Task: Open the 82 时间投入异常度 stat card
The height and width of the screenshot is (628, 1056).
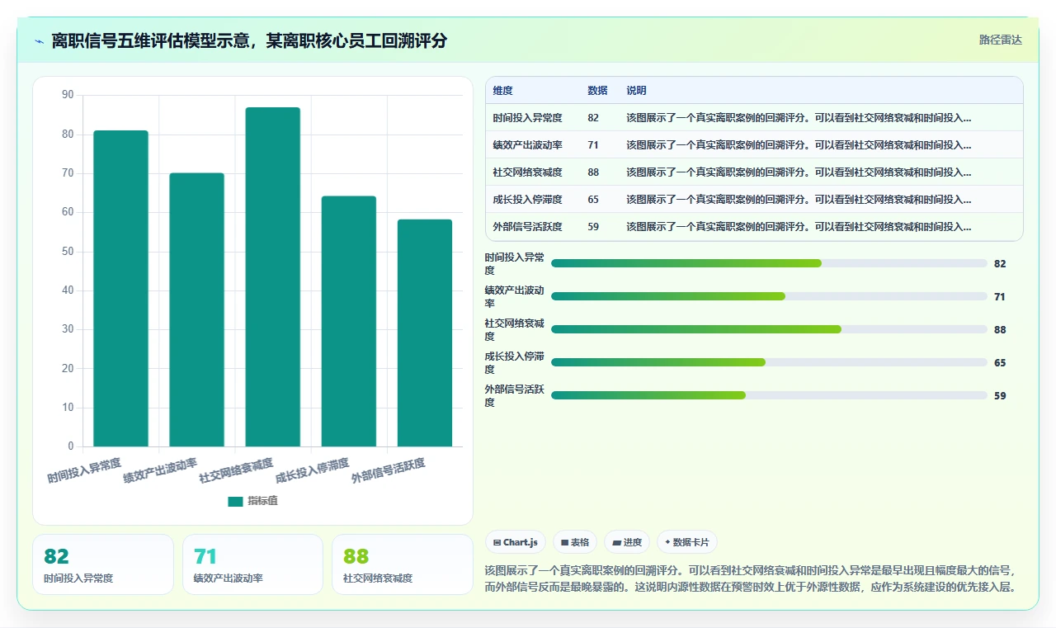Action: [x=103, y=564]
